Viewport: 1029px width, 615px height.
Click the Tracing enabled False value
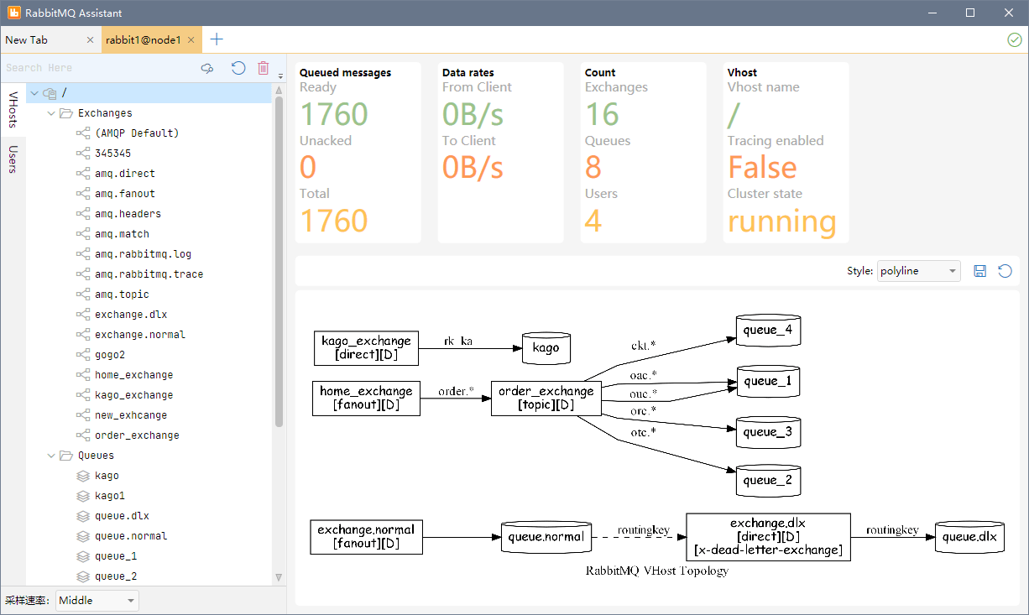pyautogui.click(x=762, y=168)
